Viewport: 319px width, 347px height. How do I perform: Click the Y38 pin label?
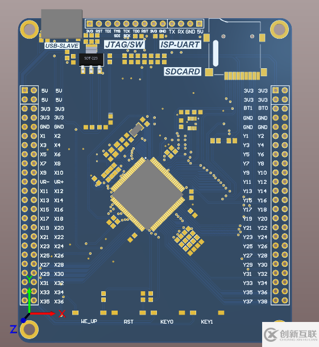click(262, 301)
